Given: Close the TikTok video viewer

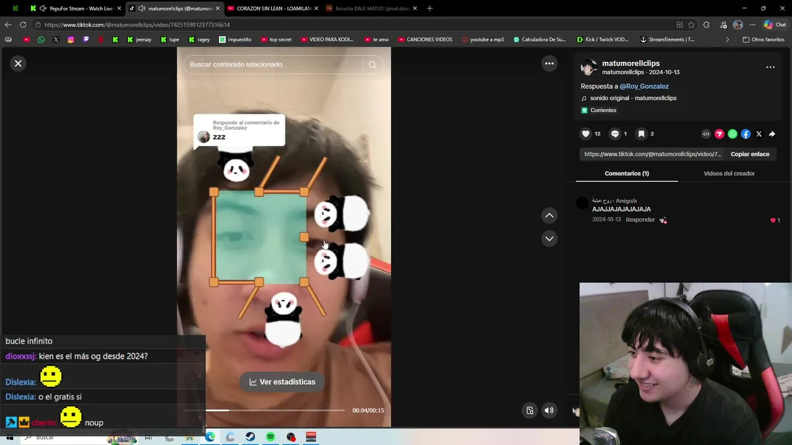Looking at the screenshot, I should [x=18, y=64].
